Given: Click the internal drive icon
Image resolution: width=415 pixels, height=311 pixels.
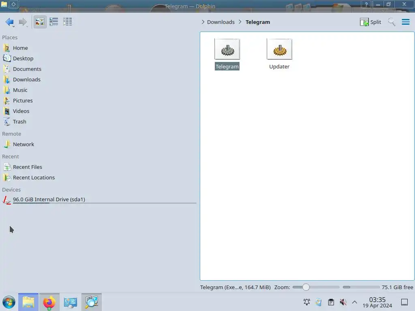Looking at the screenshot, I should (7, 200).
